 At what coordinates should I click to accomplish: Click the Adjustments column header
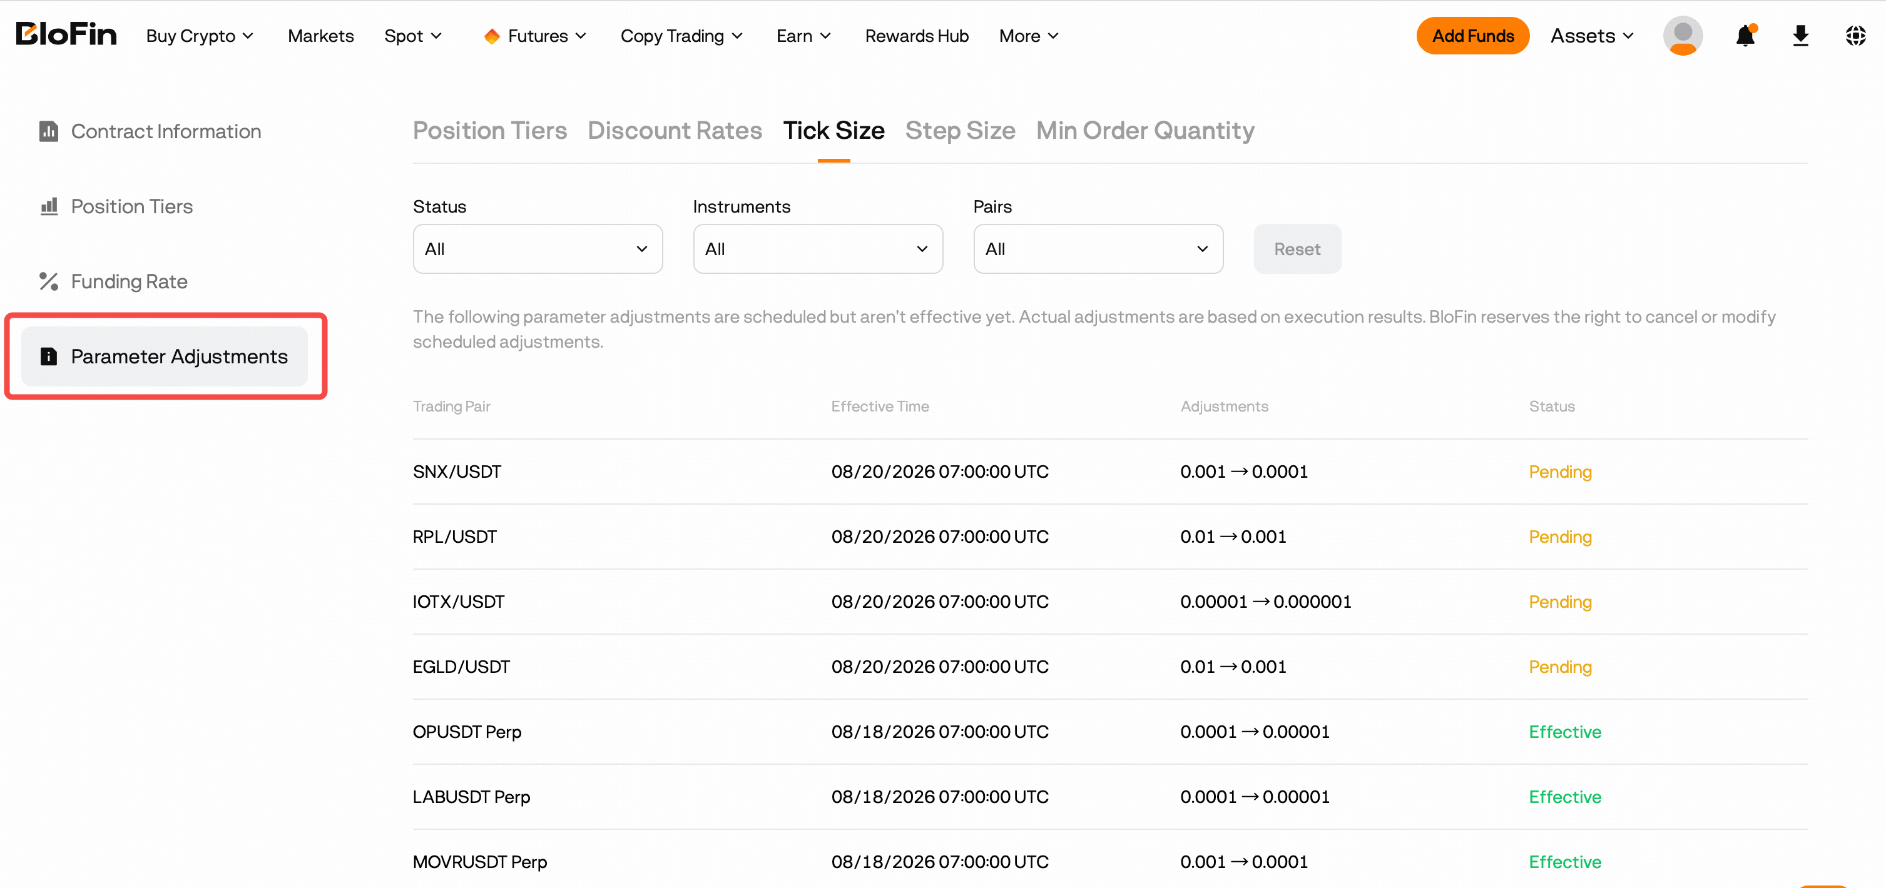pos(1224,406)
